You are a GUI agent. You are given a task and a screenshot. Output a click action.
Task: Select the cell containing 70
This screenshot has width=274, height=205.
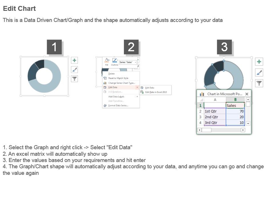pyautogui.click(x=235, y=111)
